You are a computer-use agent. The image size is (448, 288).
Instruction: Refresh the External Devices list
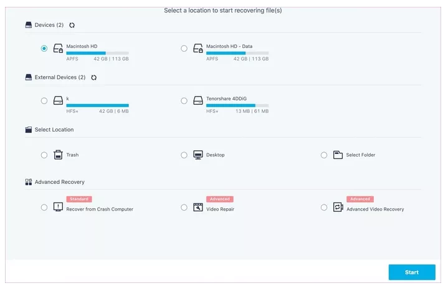pos(93,77)
